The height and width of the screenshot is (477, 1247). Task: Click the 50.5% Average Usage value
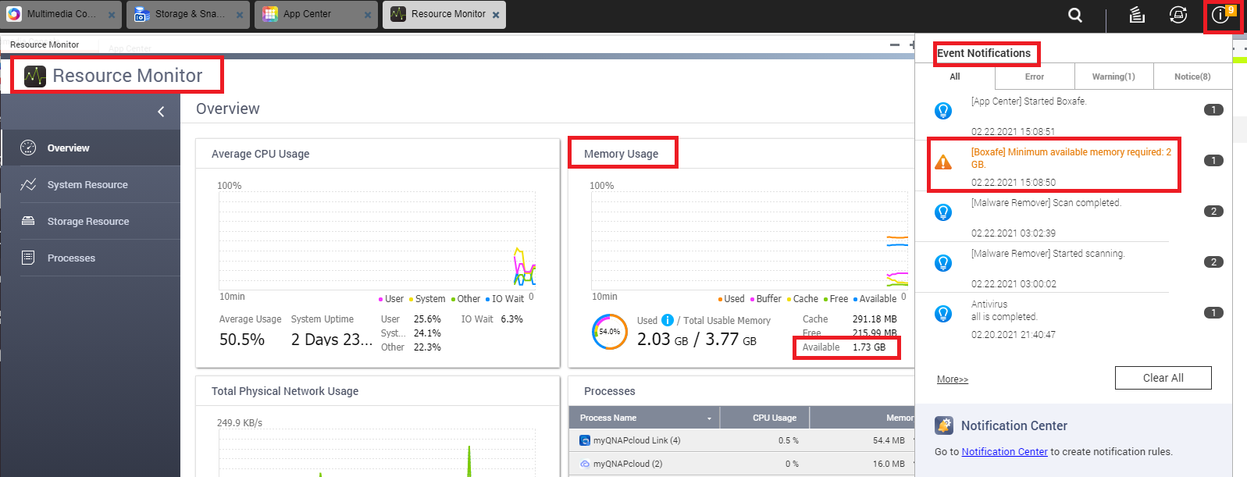pyautogui.click(x=242, y=340)
